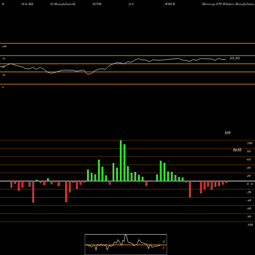Click the MR 20 axis label
This screenshot has height=255, width=255.
pyautogui.click(x=249, y=176)
